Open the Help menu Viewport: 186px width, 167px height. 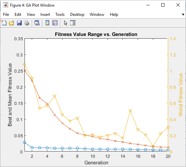pyautogui.click(x=114, y=15)
